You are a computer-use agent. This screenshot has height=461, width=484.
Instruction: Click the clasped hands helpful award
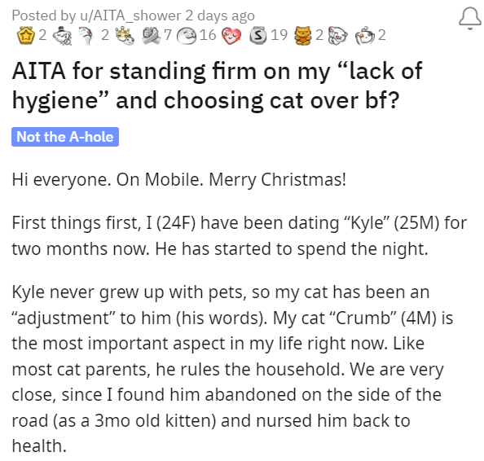point(152,35)
